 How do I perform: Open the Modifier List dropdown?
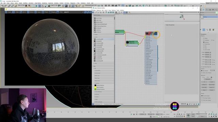208,15
